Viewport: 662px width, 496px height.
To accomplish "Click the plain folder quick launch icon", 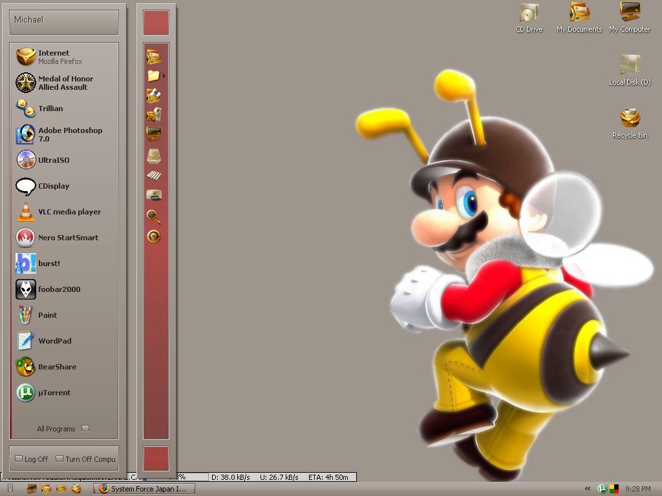I will coord(61,489).
